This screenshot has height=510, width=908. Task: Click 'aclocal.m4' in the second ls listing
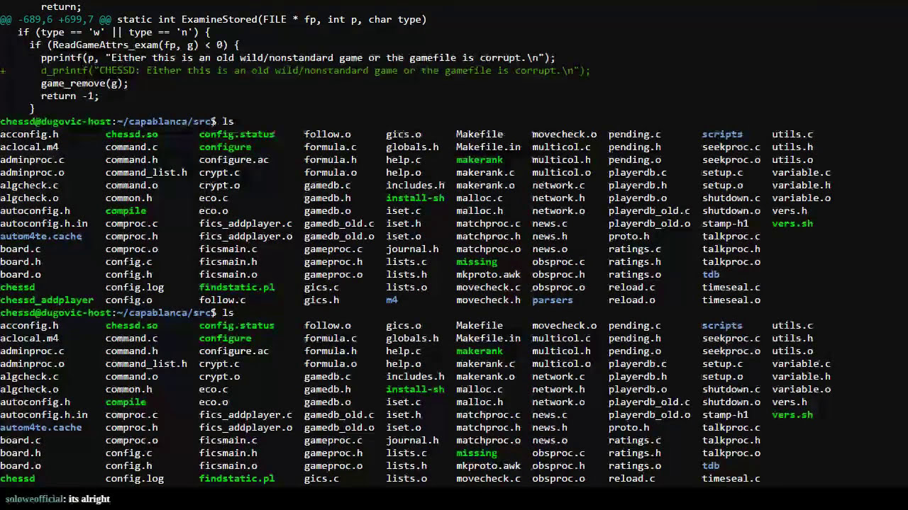point(29,338)
